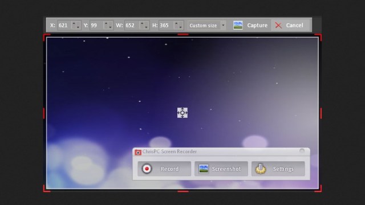Click the Capture button label
Image resolution: width=365 pixels, height=205 pixels.
pyautogui.click(x=257, y=25)
